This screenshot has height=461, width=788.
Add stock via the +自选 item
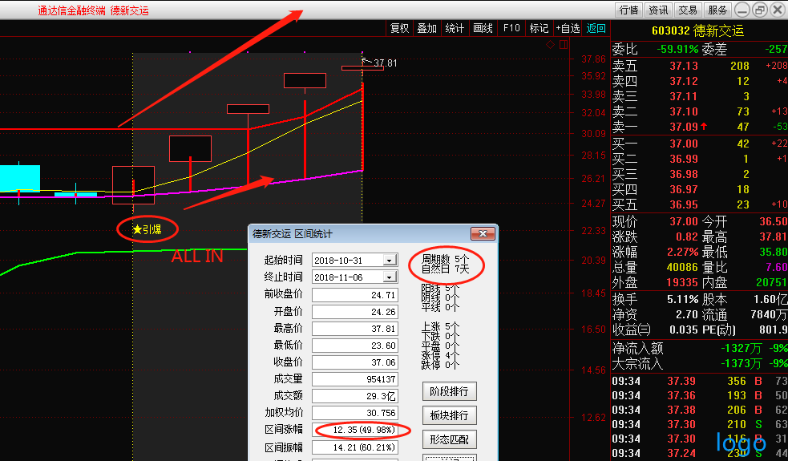568,28
